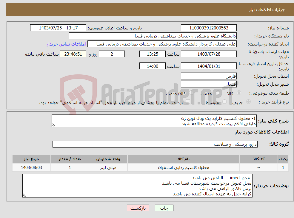
Task: Open the اطلاعات تماس خریدار link
Action: click(66, 44)
